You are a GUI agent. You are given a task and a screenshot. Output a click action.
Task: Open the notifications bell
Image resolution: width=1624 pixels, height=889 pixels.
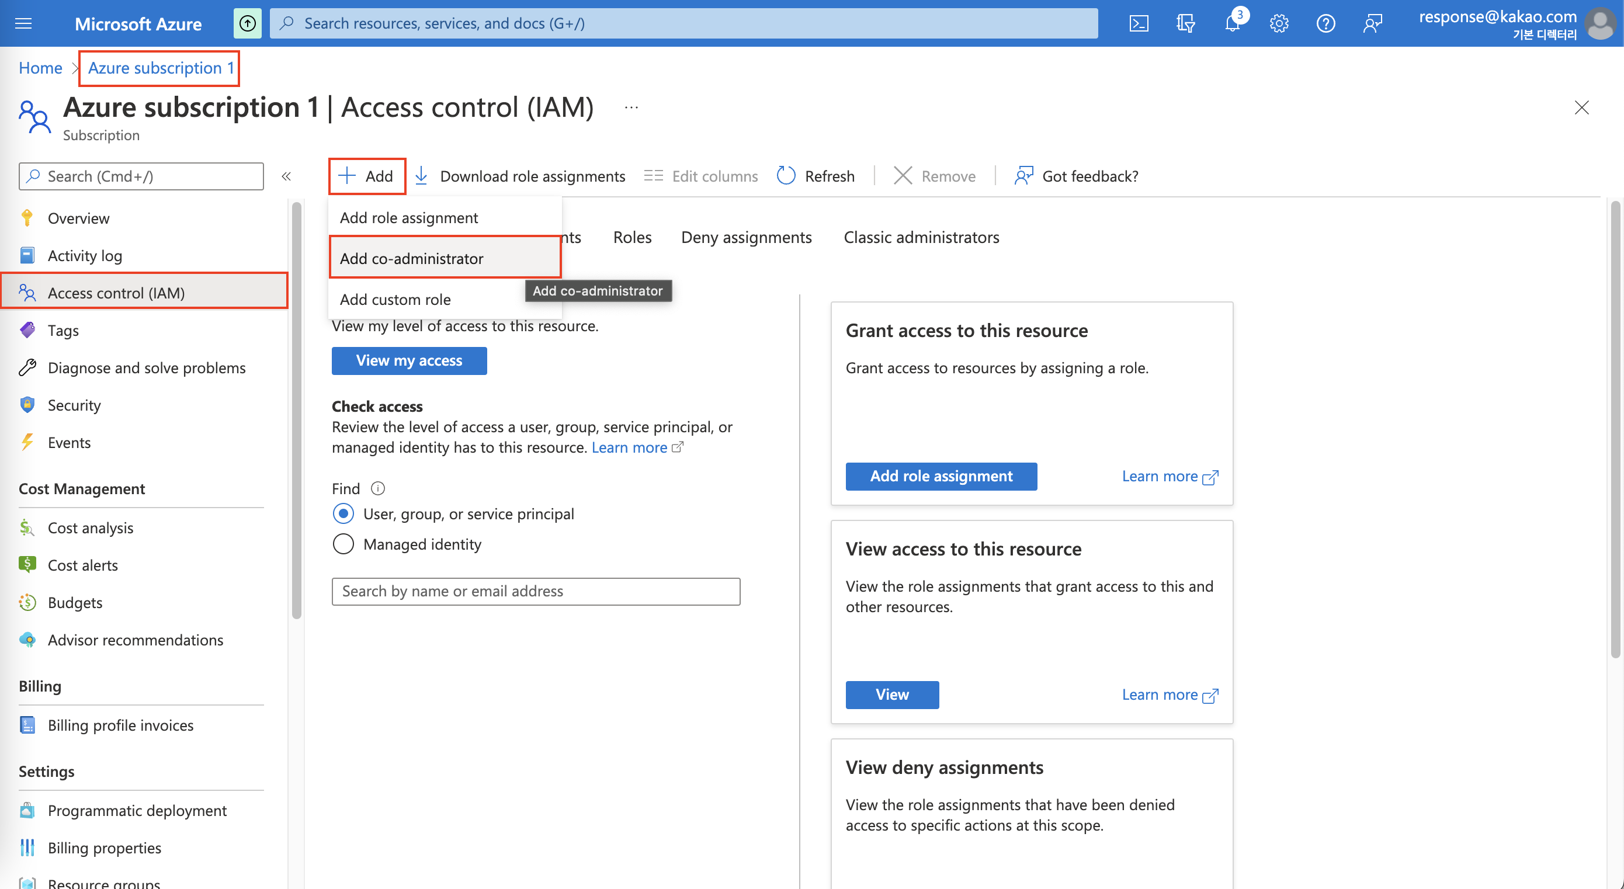(1232, 23)
